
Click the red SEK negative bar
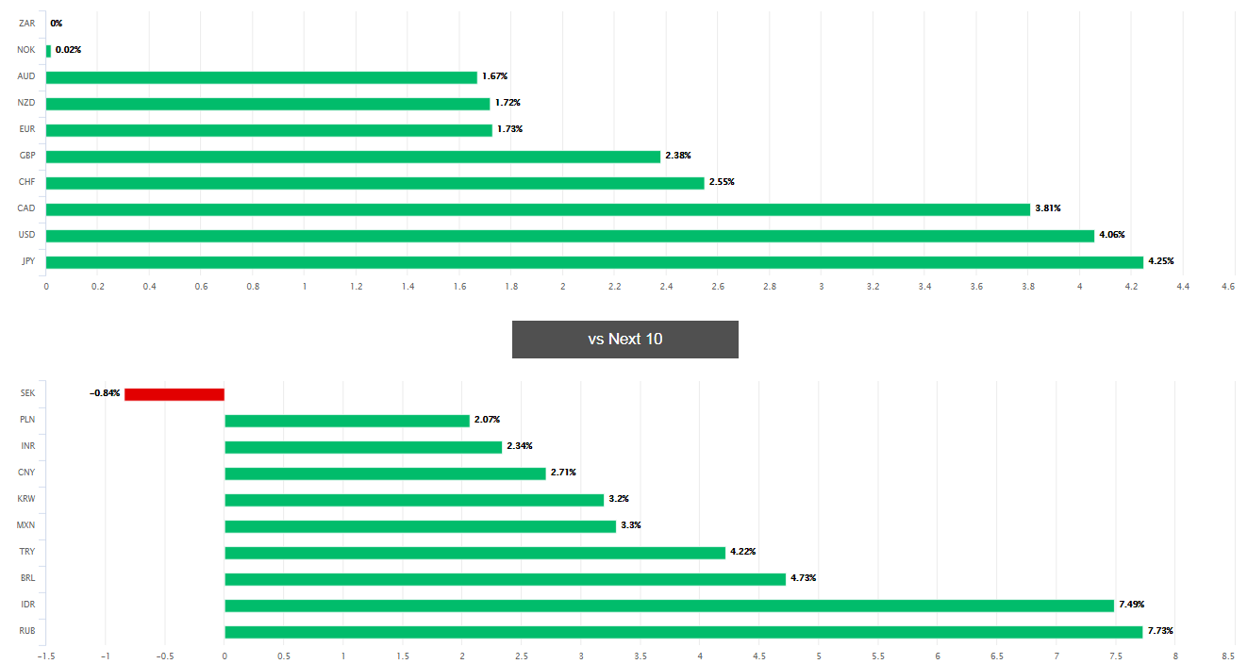pos(175,394)
